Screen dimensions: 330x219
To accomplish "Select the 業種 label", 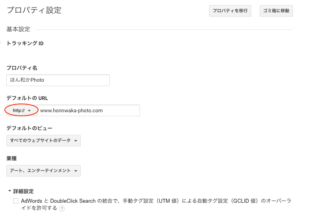I will pyautogui.click(x=12, y=158).
